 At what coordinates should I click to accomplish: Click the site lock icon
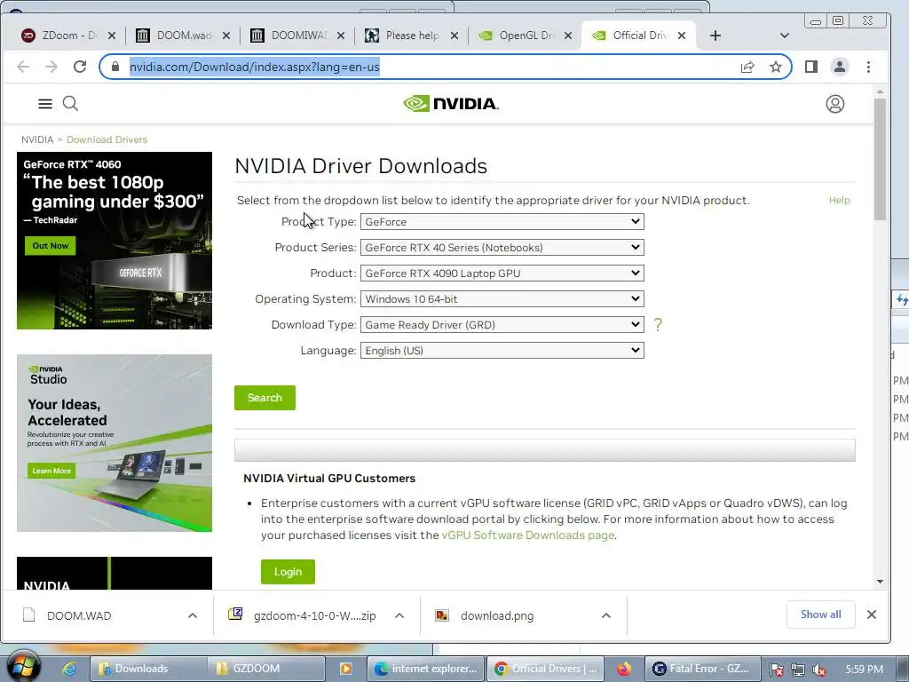click(115, 67)
